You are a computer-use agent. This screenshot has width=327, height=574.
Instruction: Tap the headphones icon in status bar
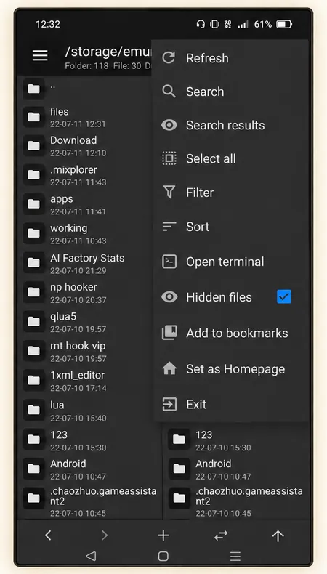[x=201, y=25]
